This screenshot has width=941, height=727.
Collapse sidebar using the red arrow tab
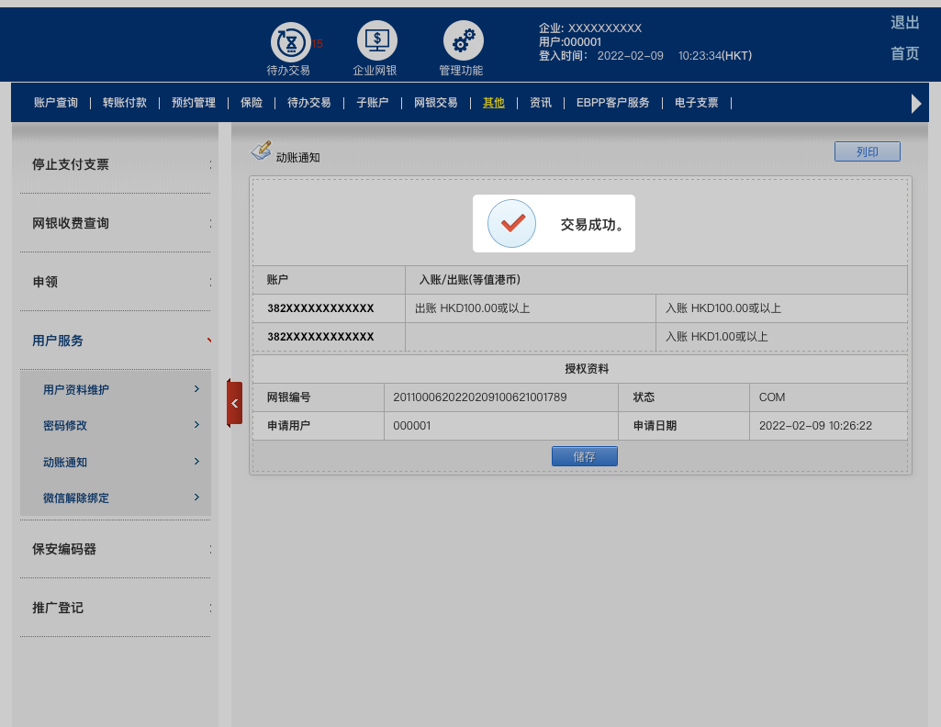point(234,403)
